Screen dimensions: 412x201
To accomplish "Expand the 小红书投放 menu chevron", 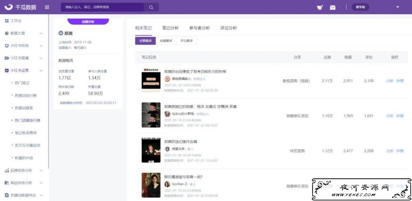I will point(41,46).
